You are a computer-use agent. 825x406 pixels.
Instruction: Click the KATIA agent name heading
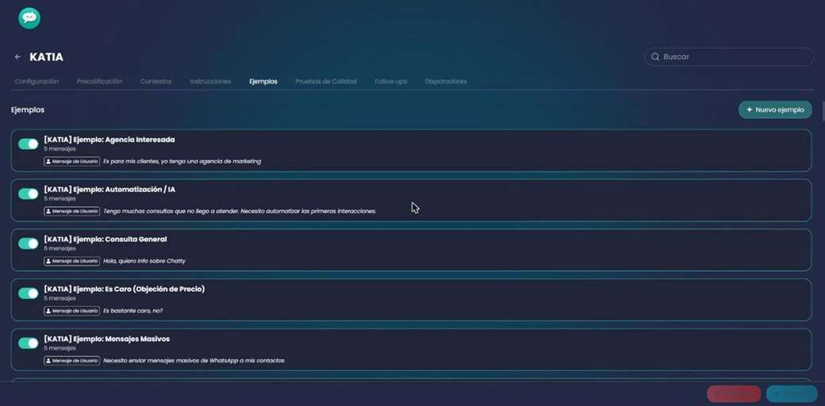point(46,57)
